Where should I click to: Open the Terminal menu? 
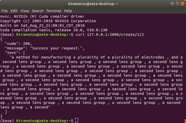pos(54,11)
